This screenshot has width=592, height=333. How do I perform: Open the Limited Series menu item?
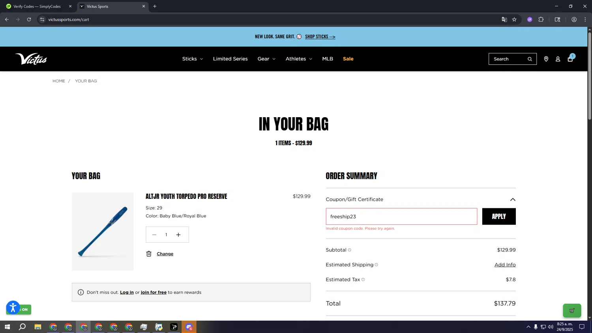point(230,59)
